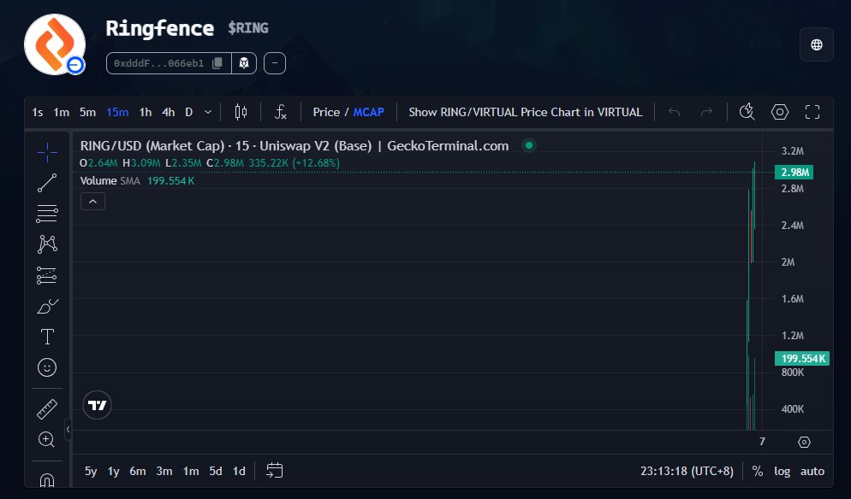
Task: Open the text annotation tool
Action: tap(46, 336)
